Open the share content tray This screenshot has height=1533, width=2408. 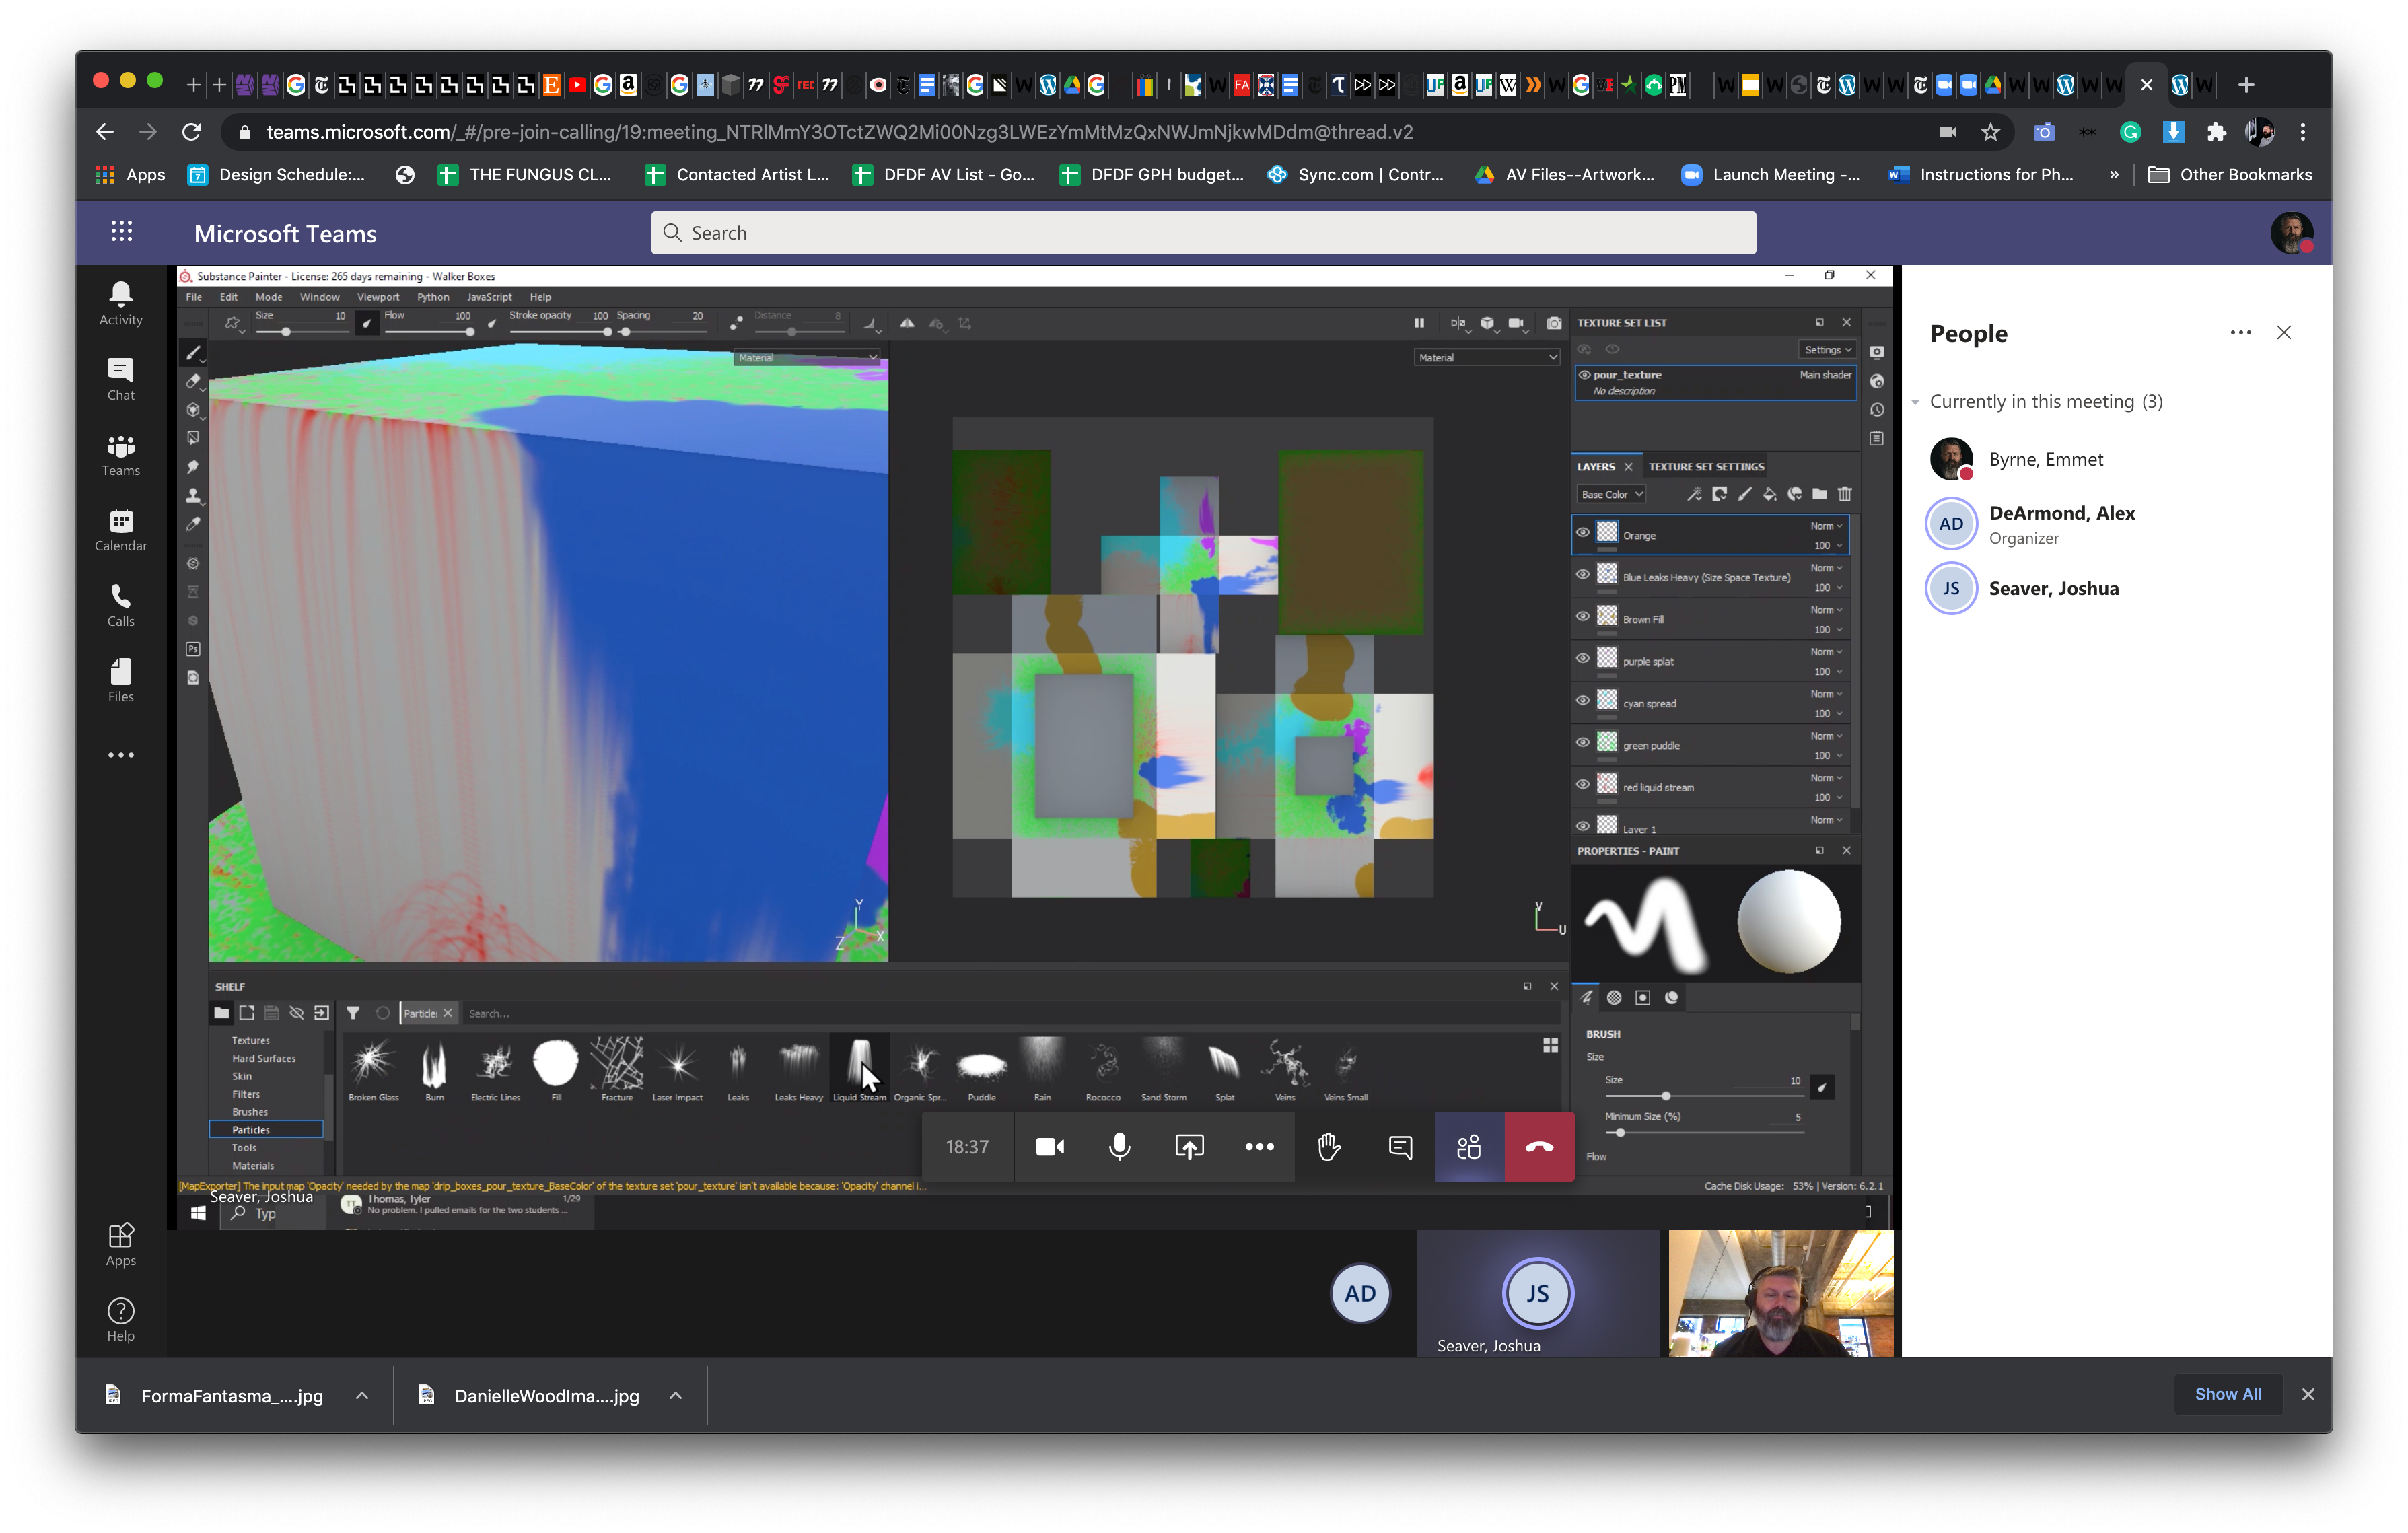click(1189, 1147)
